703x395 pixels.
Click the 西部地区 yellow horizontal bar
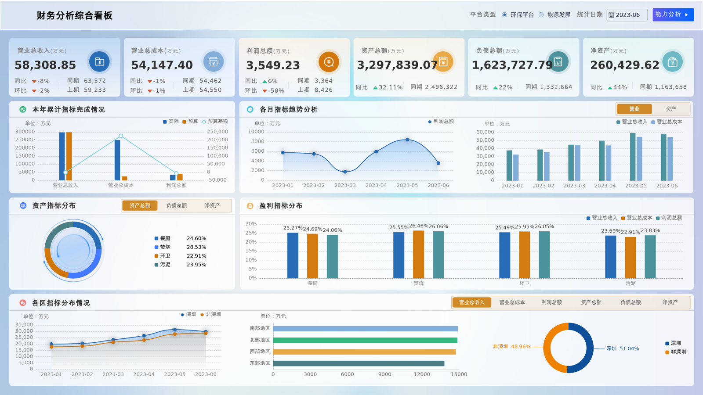point(364,352)
